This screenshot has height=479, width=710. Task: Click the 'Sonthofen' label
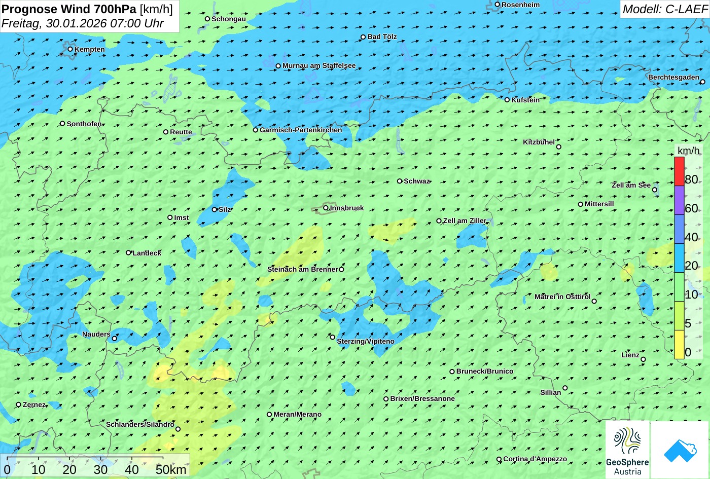84,124
